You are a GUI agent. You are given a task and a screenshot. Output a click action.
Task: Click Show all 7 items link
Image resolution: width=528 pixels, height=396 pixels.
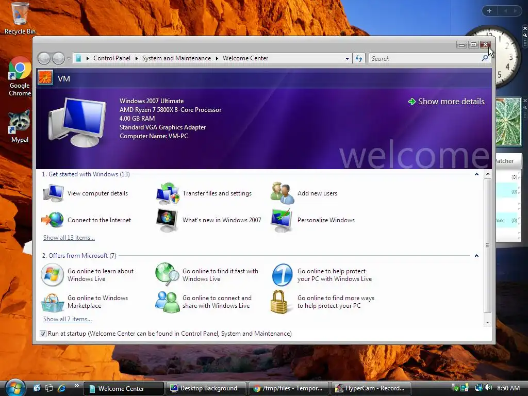click(x=68, y=319)
